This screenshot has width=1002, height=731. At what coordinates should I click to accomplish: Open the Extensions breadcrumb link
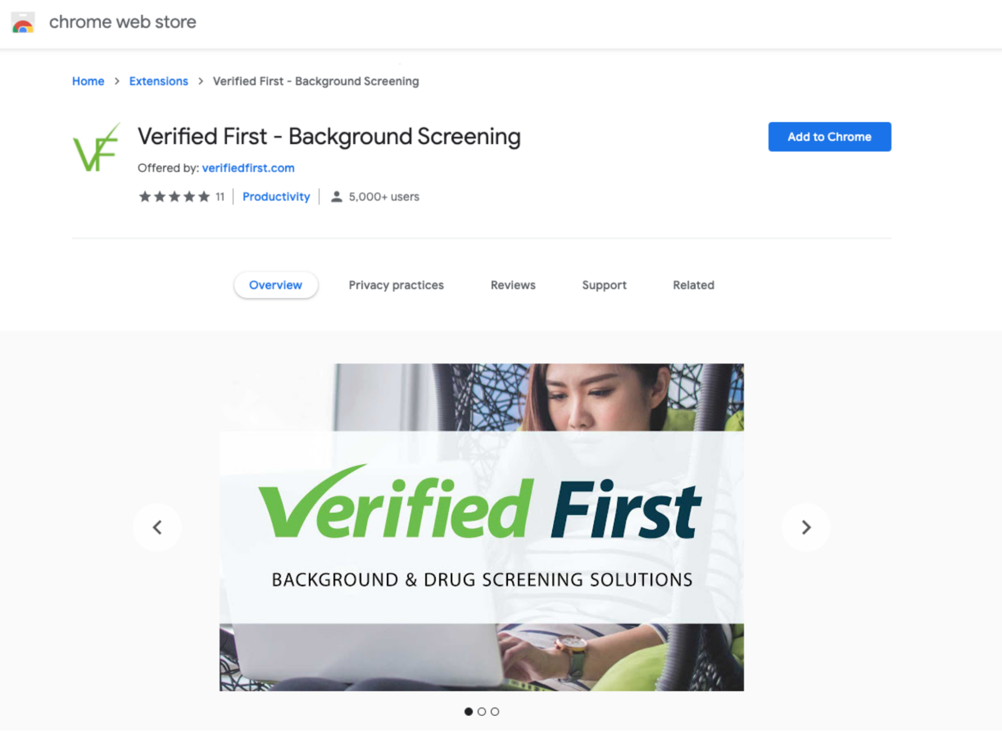(158, 81)
